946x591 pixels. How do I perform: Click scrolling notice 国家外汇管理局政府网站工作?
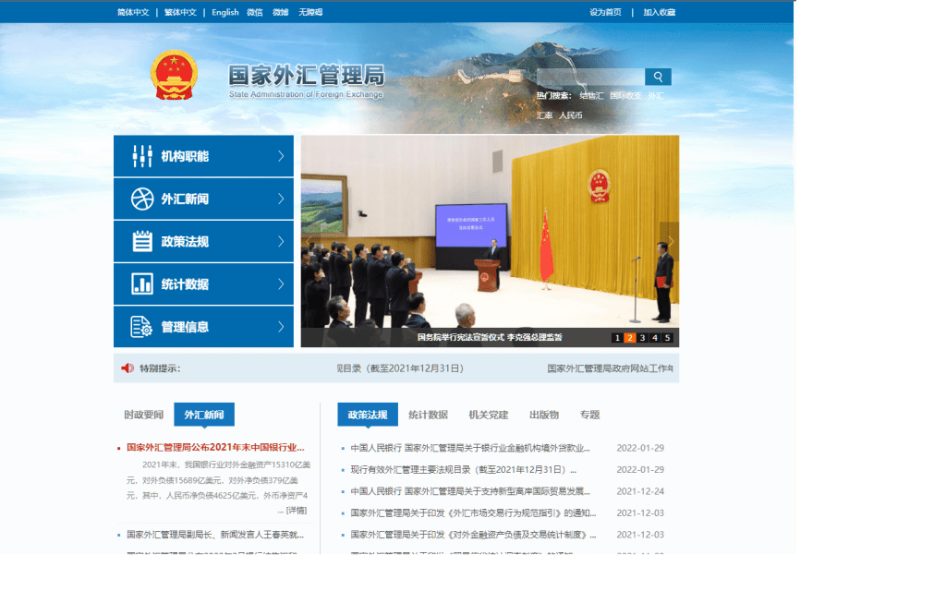pyautogui.click(x=610, y=368)
